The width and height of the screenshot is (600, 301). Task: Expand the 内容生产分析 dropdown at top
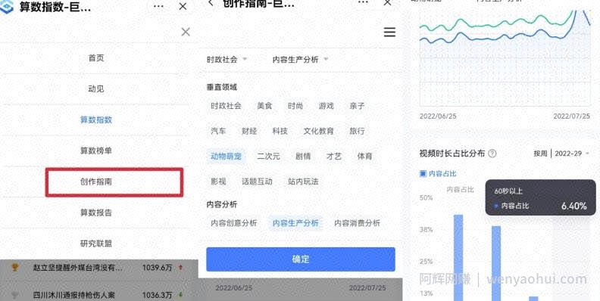tap(300, 60)
